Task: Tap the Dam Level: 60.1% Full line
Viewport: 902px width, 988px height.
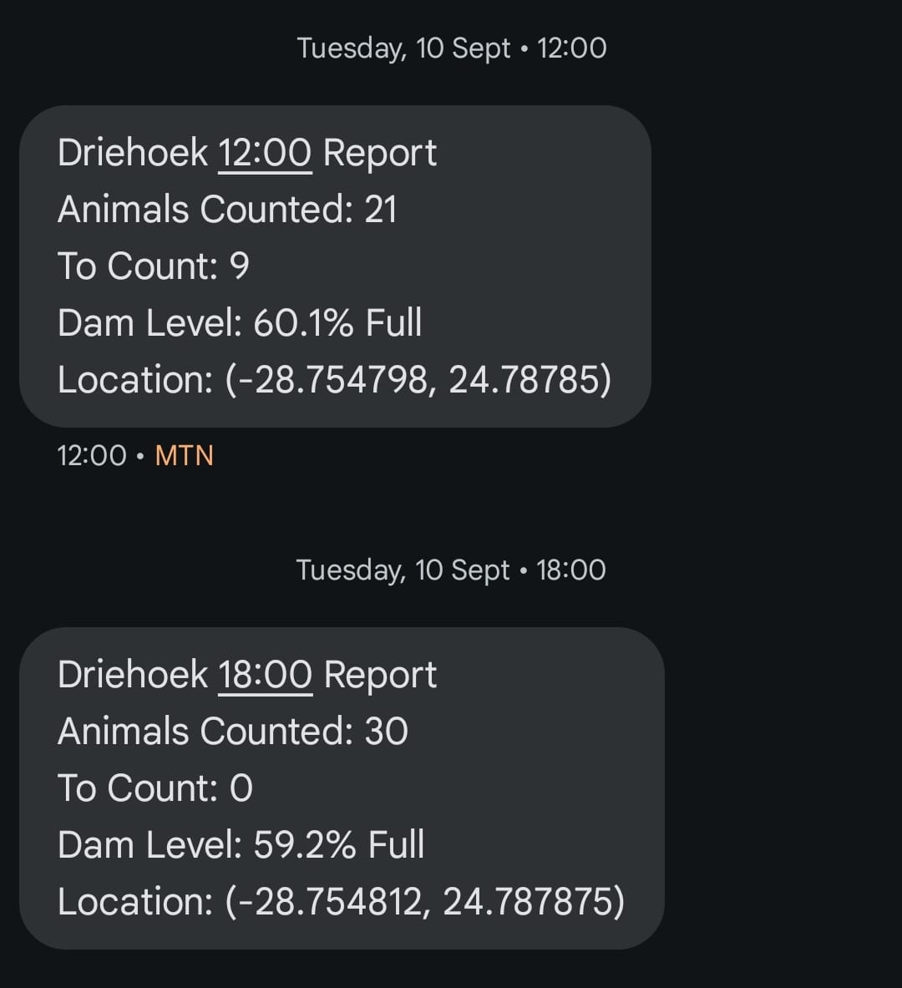Action: [240, 323]
